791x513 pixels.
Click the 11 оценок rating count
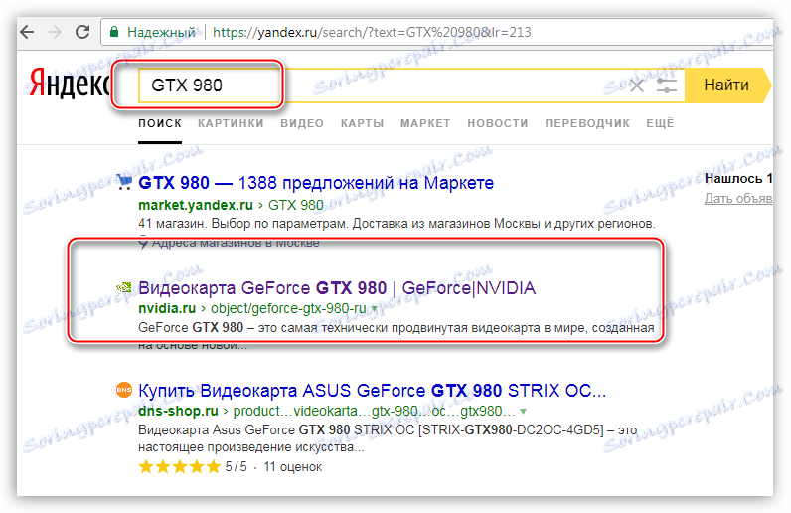coord(292,467)
